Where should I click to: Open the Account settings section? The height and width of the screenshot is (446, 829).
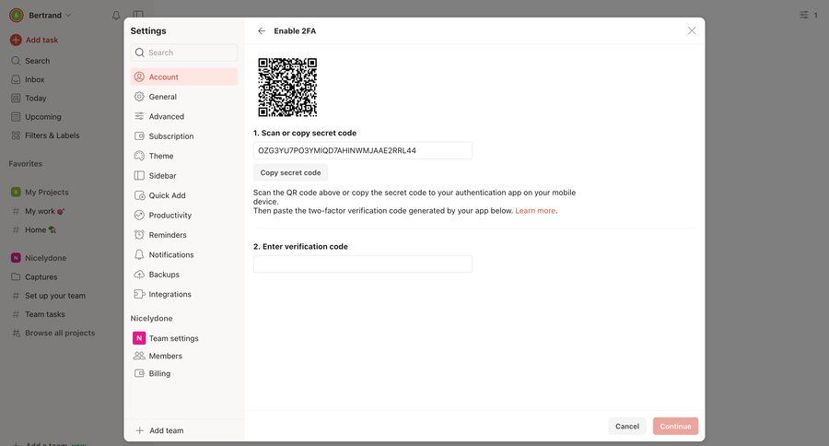point(184,76)
